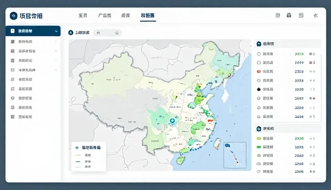The image size is (331, 190).
Task: Click the second green line legend swatch
Action: pos(78,162)
